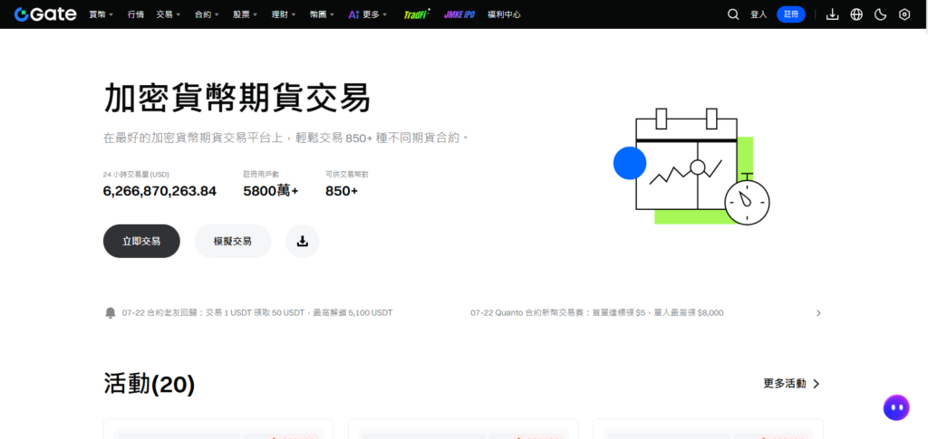Click the blue 註冊 button
Image resolution: width=928 pixels, height=439 pixels.
tap(791, 14)
